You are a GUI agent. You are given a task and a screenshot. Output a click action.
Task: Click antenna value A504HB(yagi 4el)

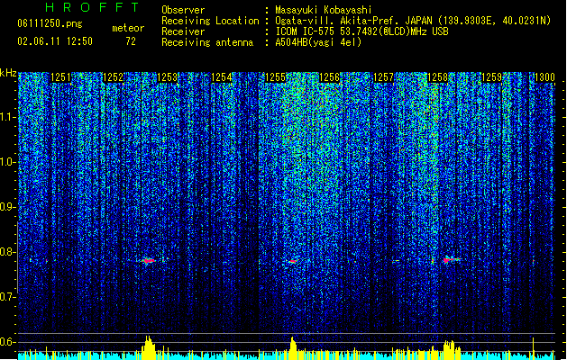(318, 42)
